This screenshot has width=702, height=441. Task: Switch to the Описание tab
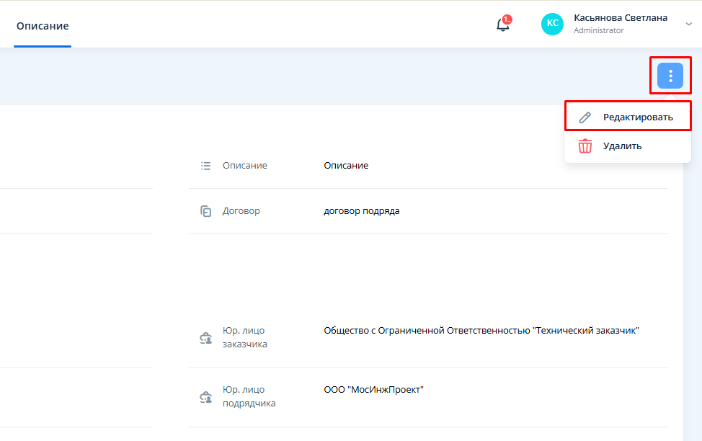[43, 26]
